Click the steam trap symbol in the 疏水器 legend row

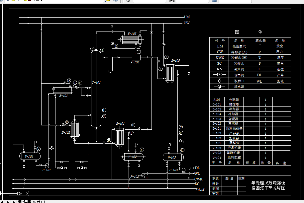point(219,87)
